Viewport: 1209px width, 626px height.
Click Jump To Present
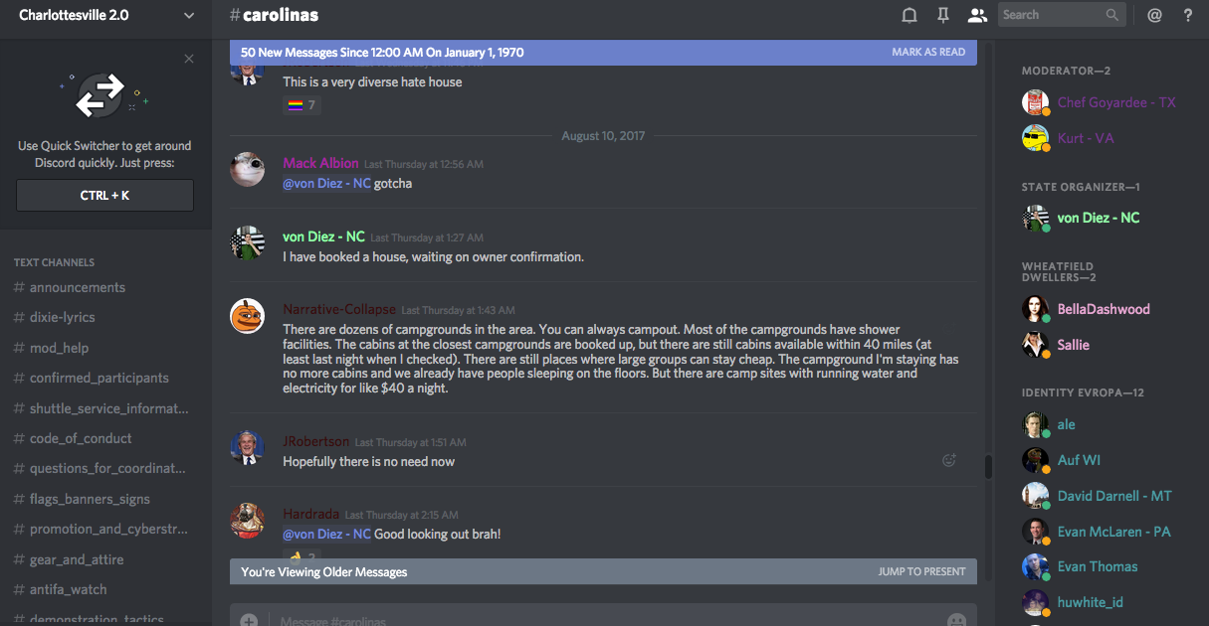(x=921, y=571)
